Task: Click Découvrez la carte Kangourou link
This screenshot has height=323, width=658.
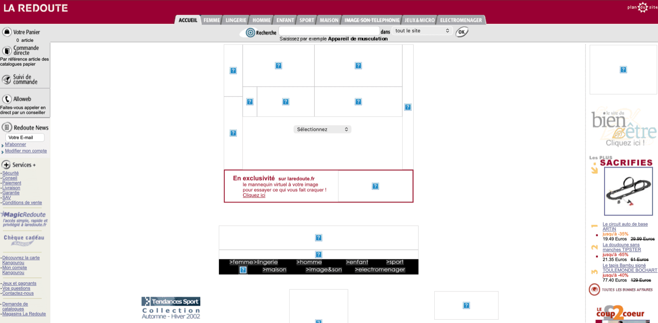Action: pyautogui.click(x=21, y=260)
